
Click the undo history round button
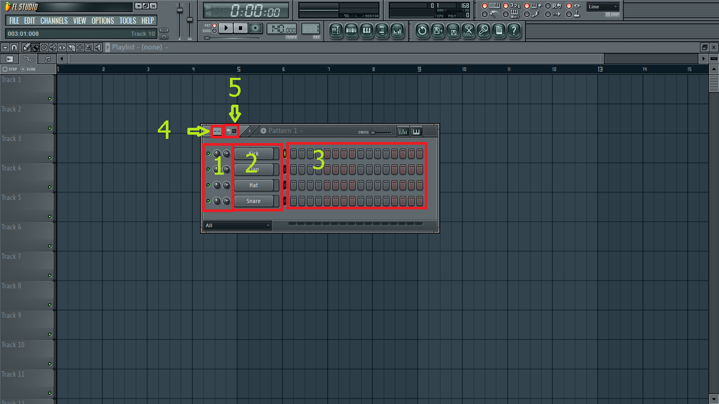(422, 31)
